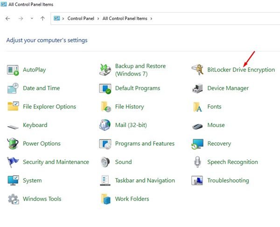Screen dimensions: 280x227
Task: Click the Speech Recognition microphone icon
Action: pyautogui.click(x=197, y=162)
